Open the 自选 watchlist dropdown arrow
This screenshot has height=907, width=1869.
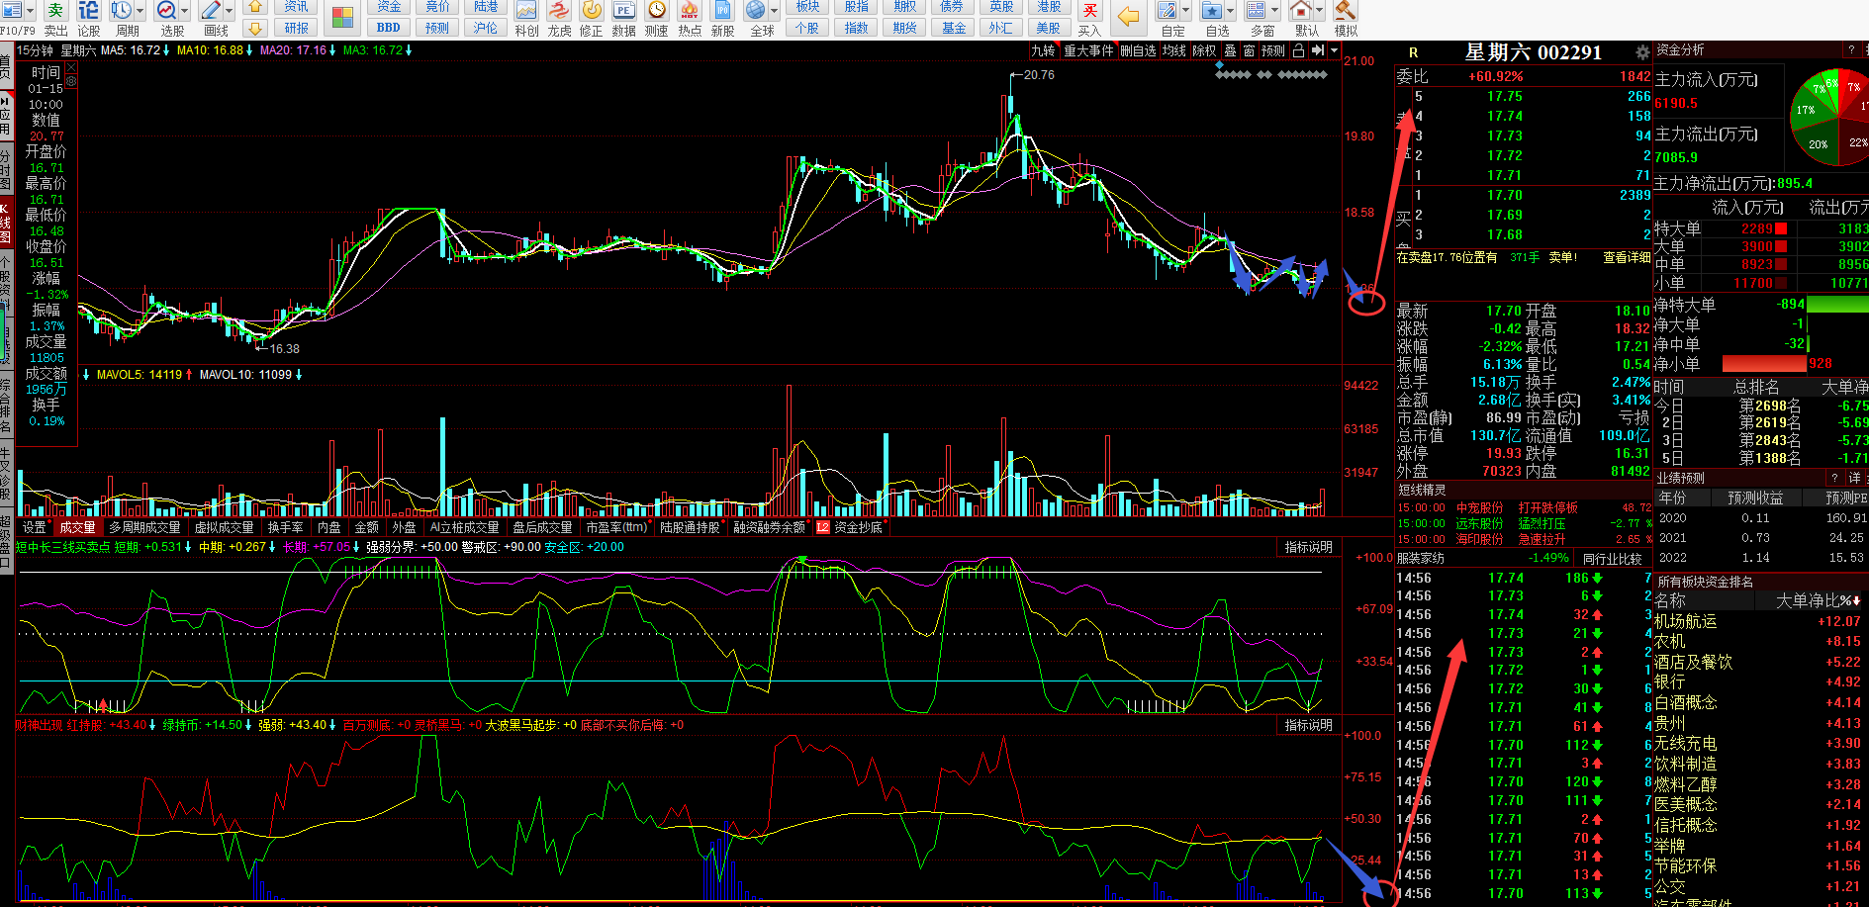(x=1229, y=12)
